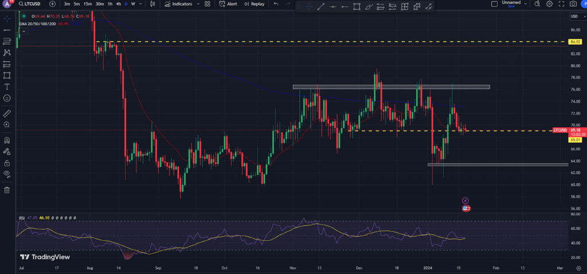Toggle hide all drawings eye icon
587x274 pixels.
(x=7, y=174)
